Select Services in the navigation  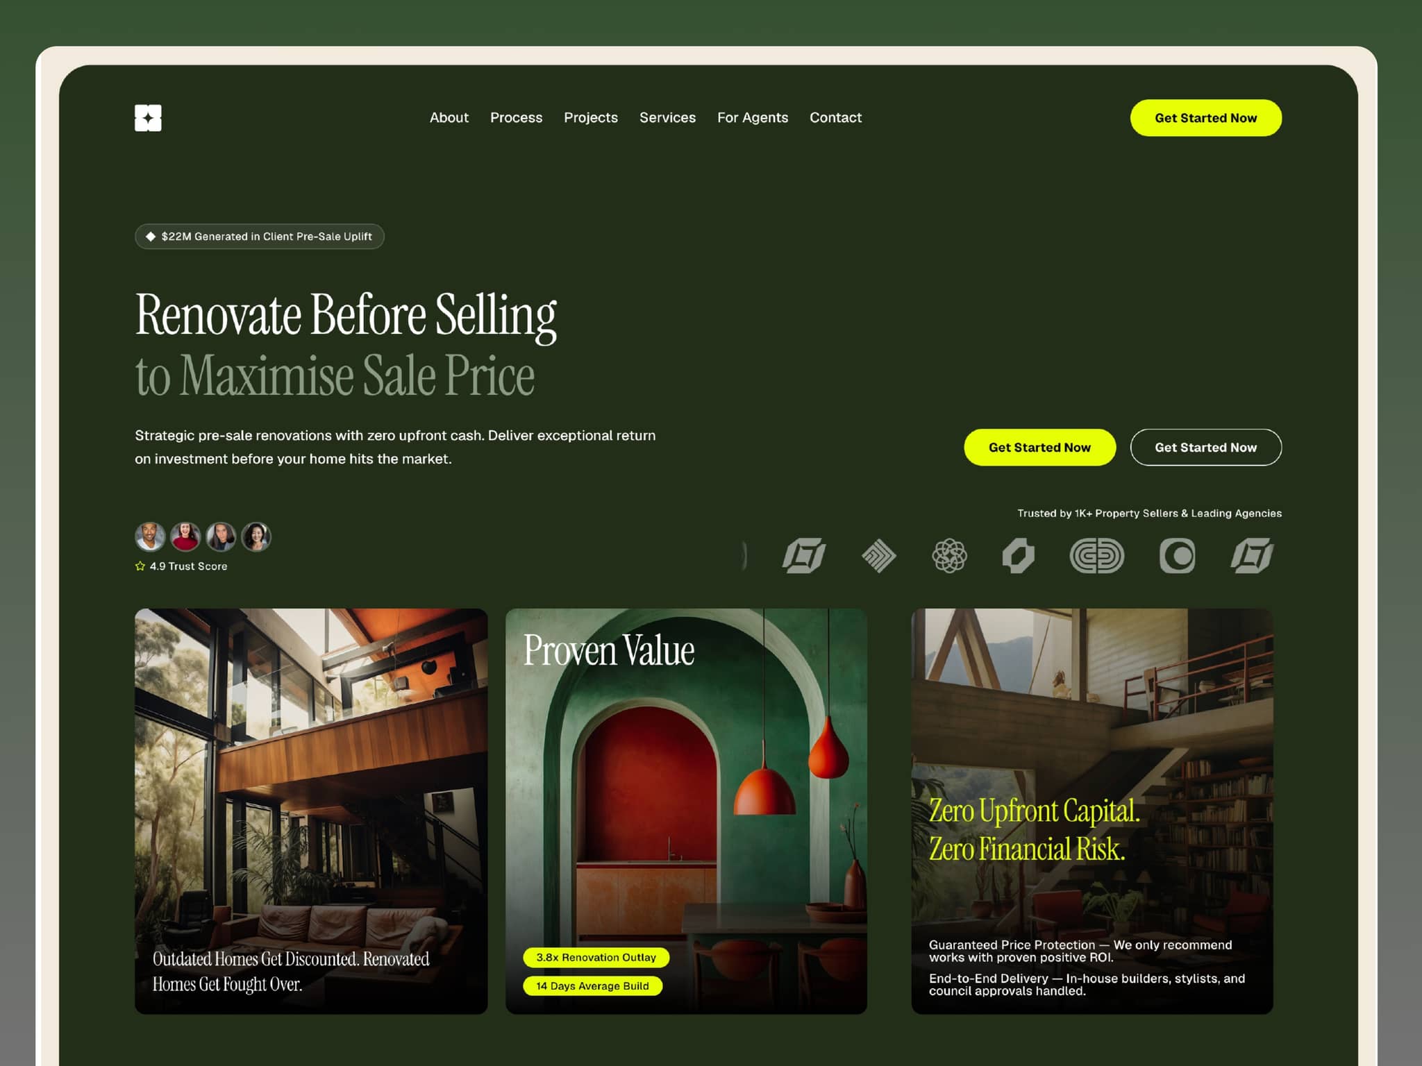click(x=667, y=118)
